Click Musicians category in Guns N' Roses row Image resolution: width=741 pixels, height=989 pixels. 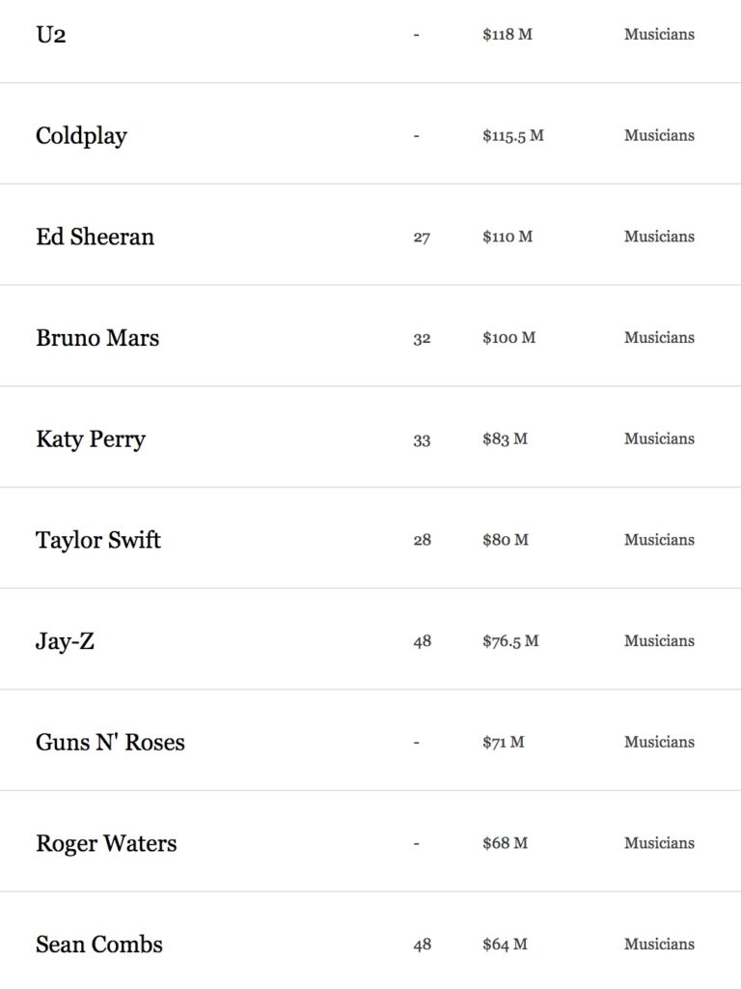[x=659, y=742]
